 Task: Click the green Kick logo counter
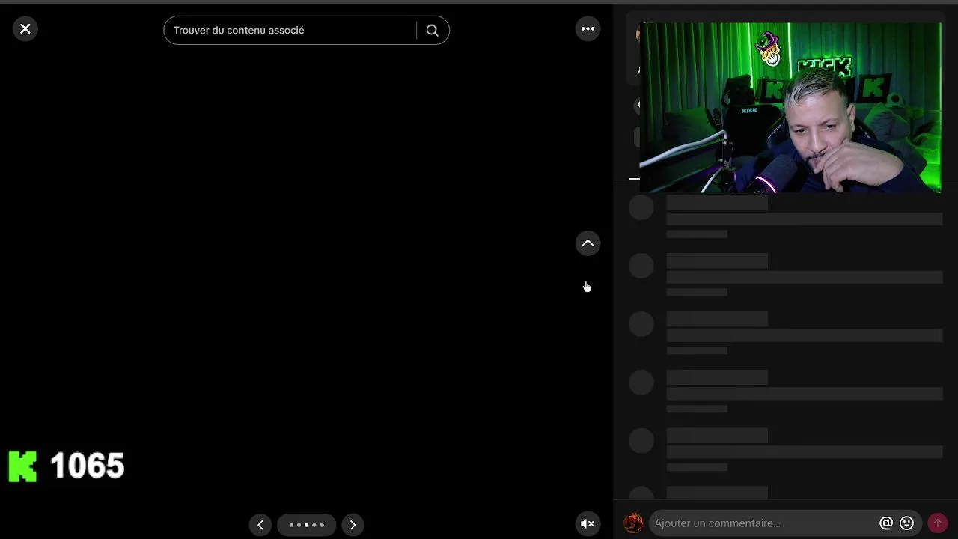click(x=22, y=466)
